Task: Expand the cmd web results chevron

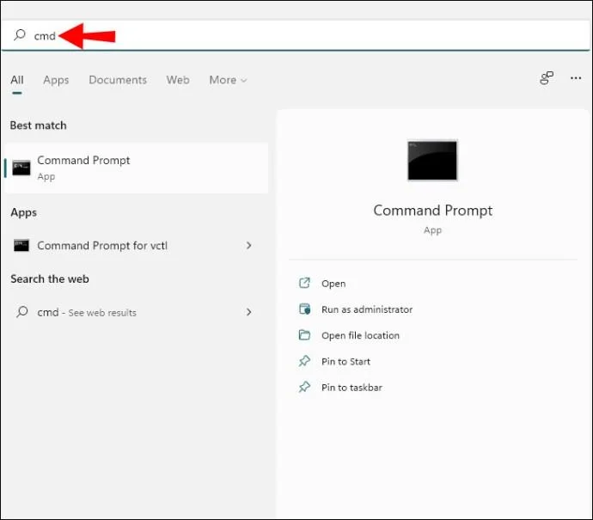Action: 248,312
